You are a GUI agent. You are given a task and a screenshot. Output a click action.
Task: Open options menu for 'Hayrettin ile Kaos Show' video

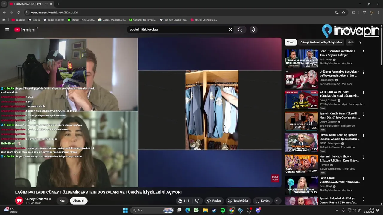pos(363,157)
